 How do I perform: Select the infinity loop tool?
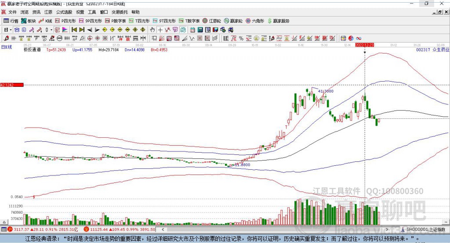359,38
